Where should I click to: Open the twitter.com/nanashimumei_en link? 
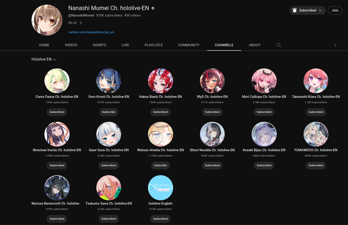click(91, 32)
